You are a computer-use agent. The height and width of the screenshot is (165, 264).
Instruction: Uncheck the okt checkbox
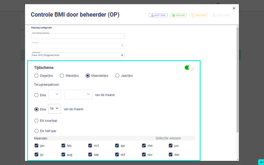[x=117, y=154]
